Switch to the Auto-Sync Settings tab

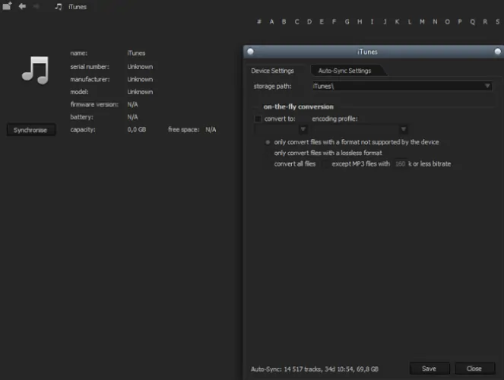pos(344,71)
